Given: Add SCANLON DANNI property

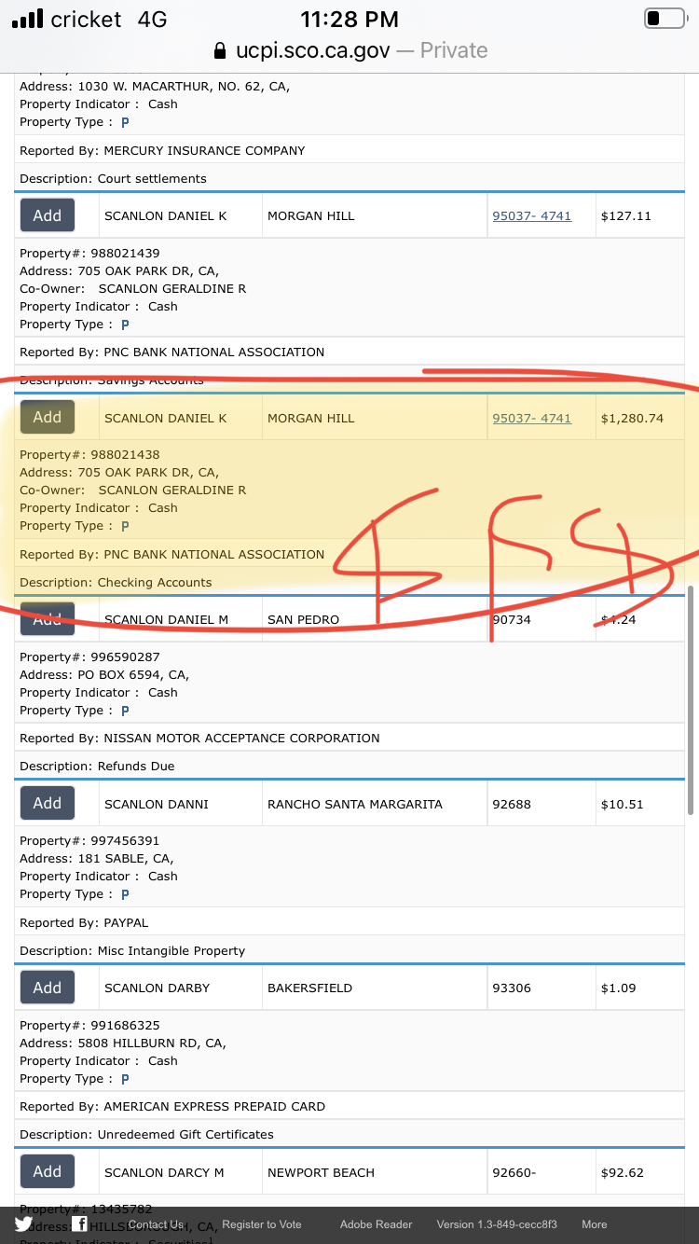Looking at the screenshot, I should (48, 803).
